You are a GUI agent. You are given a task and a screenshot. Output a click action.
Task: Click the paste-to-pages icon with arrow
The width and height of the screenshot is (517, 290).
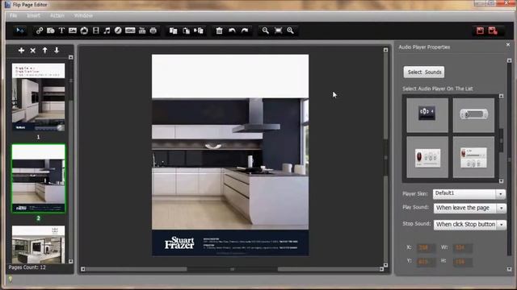point(199,31)
